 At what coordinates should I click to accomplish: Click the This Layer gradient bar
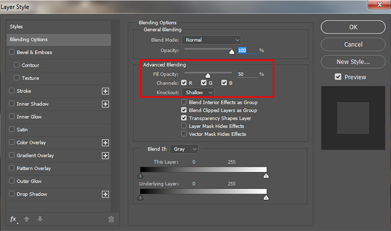tap(203, 169)
